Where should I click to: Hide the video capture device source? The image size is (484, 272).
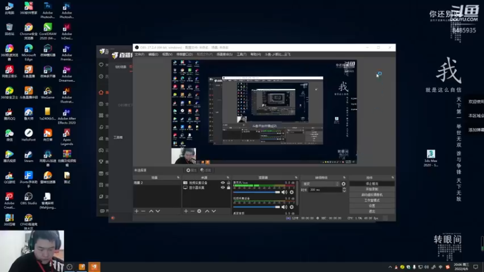223,183
